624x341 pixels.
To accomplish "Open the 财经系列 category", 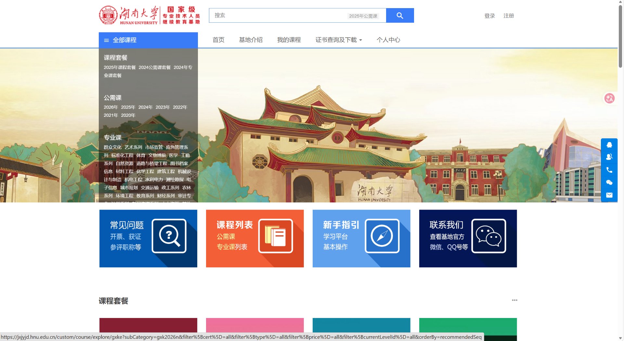I will click(166, 196).
